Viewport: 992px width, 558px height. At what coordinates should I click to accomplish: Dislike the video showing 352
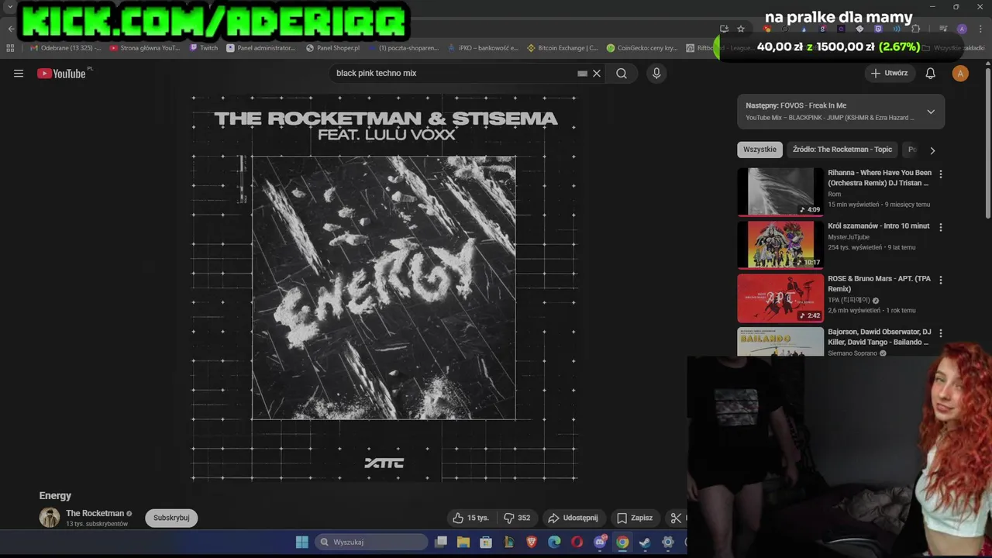click(x=517, y=518)
